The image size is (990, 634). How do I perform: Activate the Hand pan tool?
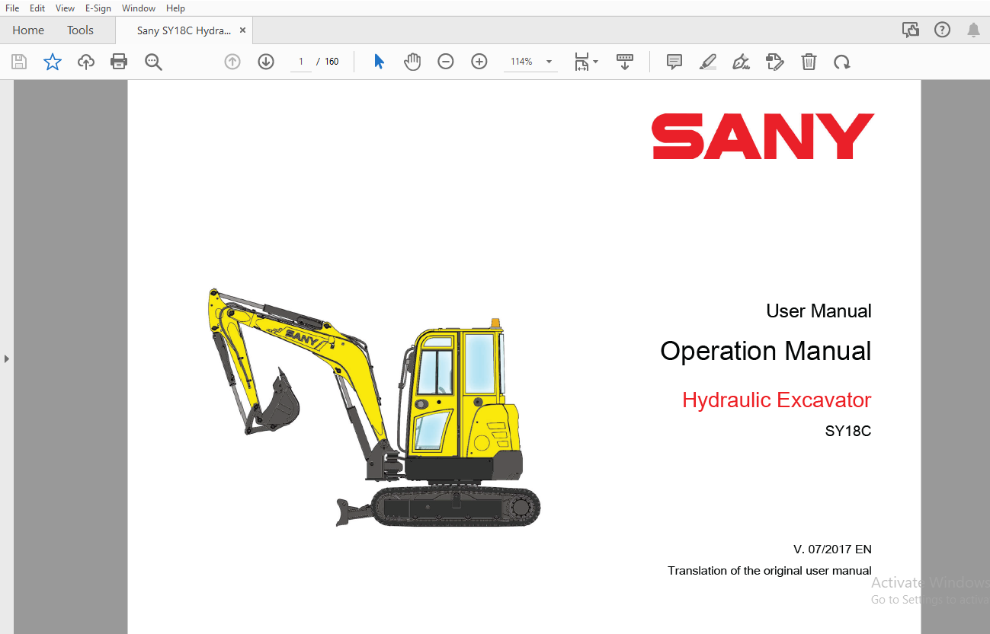(412, 62)
